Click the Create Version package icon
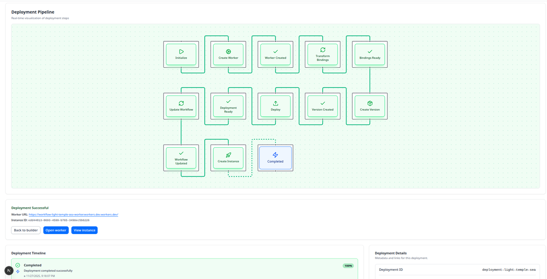Viewport: 547px width, 279px height. pos(369,103)
